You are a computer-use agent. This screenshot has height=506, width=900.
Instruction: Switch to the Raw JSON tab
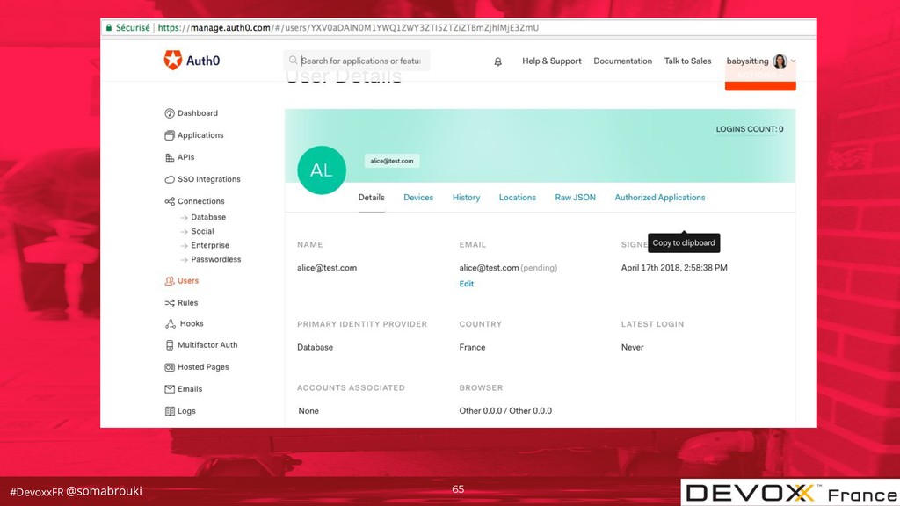coord(575,198)
